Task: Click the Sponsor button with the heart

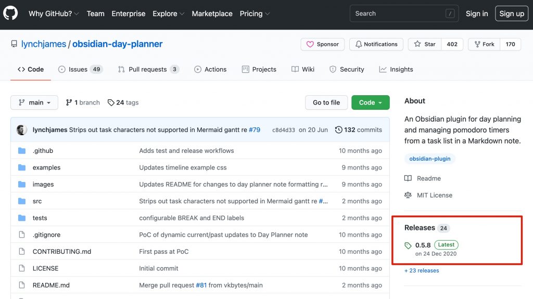Action: (323, 44)
